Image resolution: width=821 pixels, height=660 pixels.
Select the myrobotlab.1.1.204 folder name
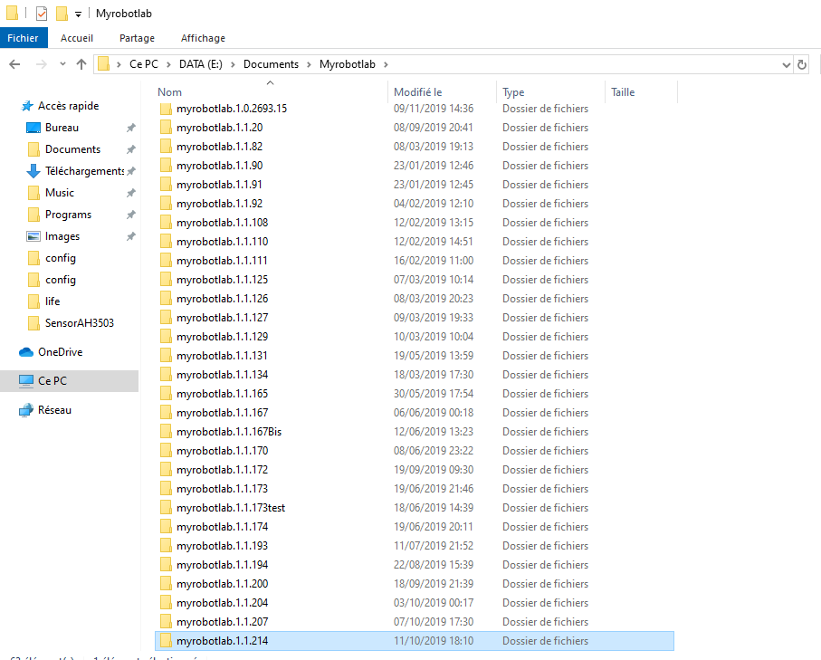[222, 603]
